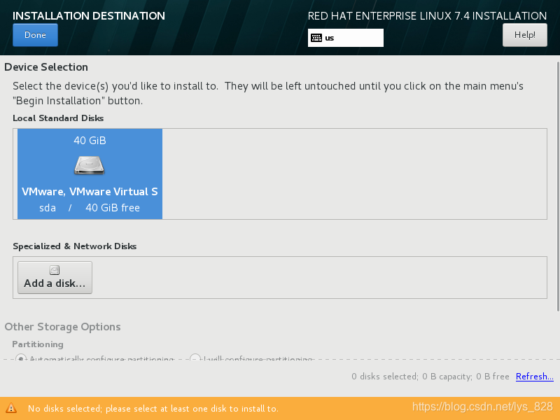
Task: Click the VMware, VMware Virtual S disk name
Action: pos(90,192)
